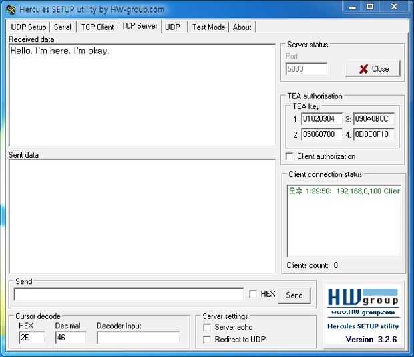The image size is (414, 357).
Task: Click into the Send text input box
Action: tap(129, 294)
